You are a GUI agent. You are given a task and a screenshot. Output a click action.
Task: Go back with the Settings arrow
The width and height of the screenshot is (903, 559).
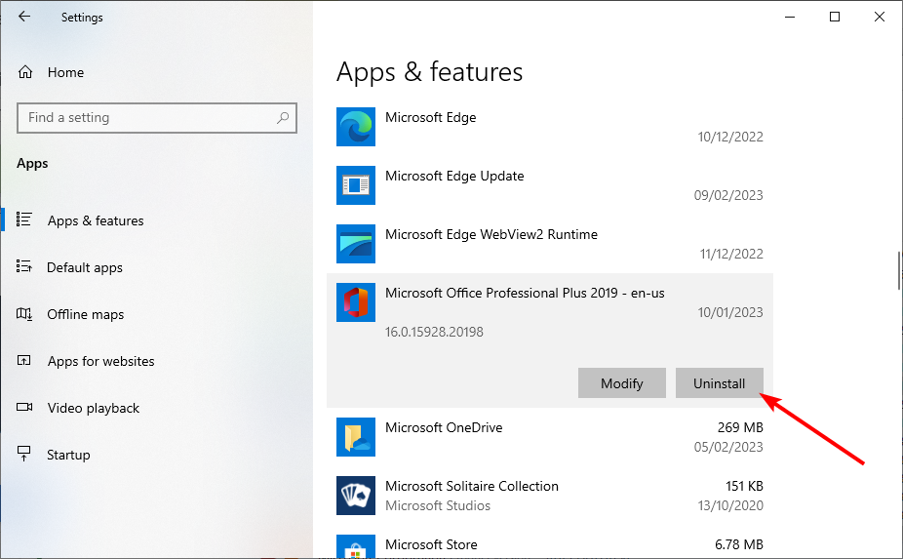(24, 17)
